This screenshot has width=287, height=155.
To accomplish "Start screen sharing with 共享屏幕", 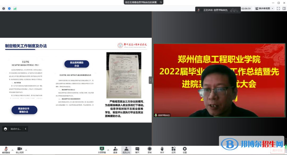I will click(x=102, y=150).
